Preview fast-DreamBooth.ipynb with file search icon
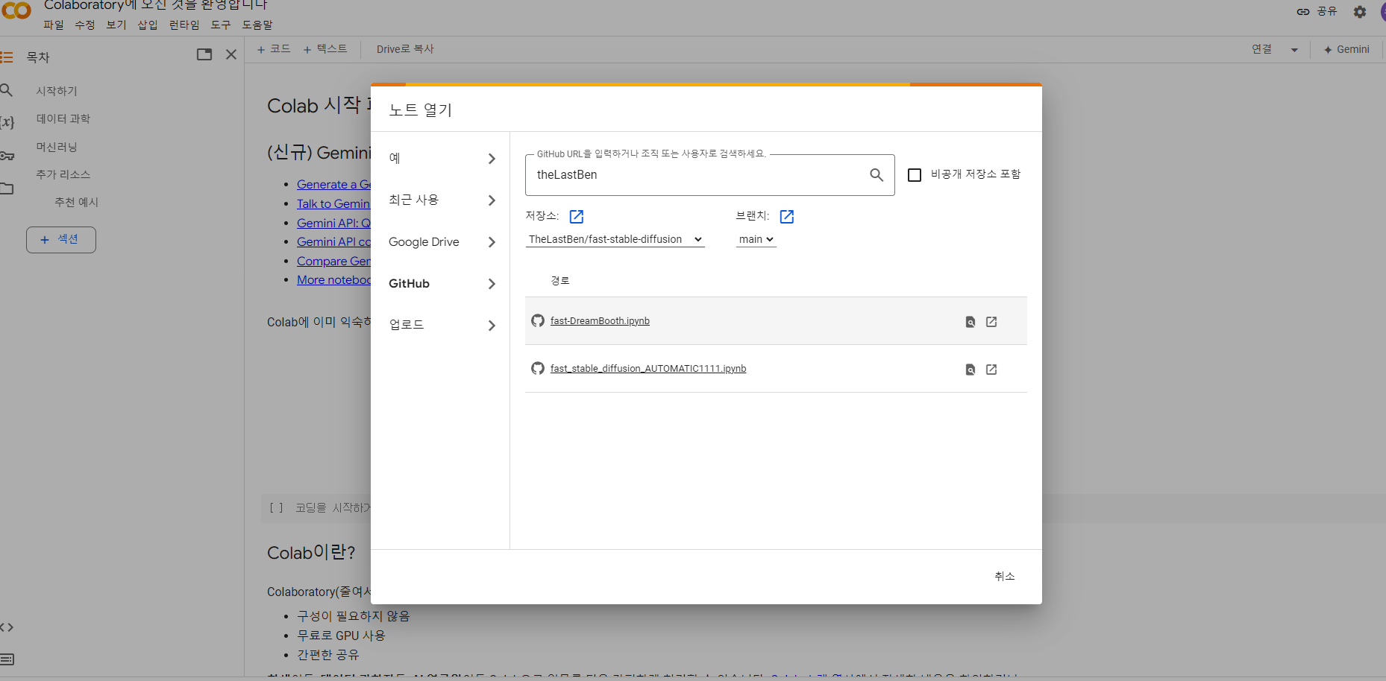The image size is (1386, 681). pyautogui.click(x=970, y=322)
